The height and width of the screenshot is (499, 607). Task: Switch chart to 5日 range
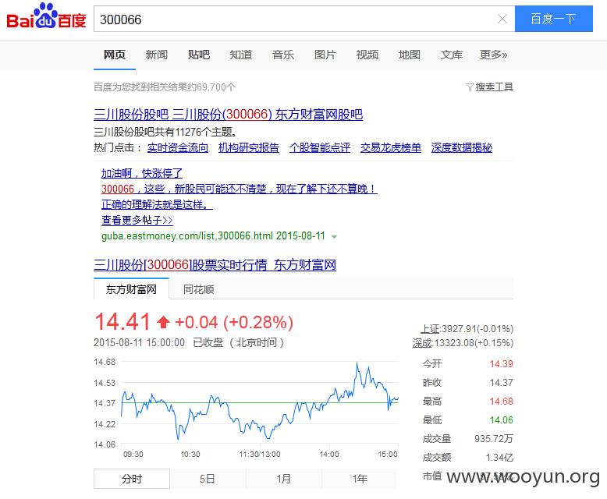click(208, 479)
